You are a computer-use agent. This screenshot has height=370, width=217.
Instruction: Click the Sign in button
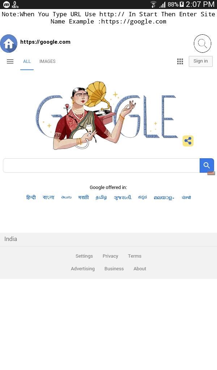[x=201, y=61]
